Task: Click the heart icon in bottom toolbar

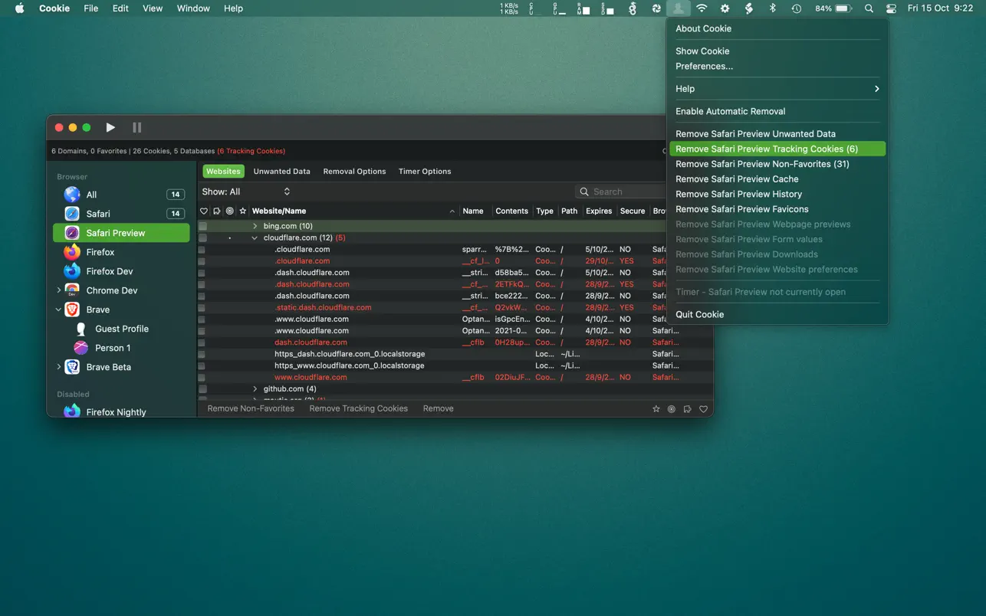Action: [703, 409]
